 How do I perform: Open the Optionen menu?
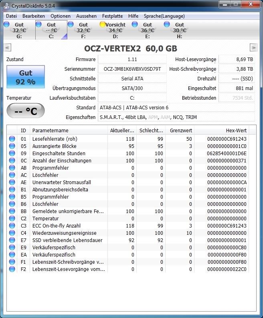tap(61, 16)
